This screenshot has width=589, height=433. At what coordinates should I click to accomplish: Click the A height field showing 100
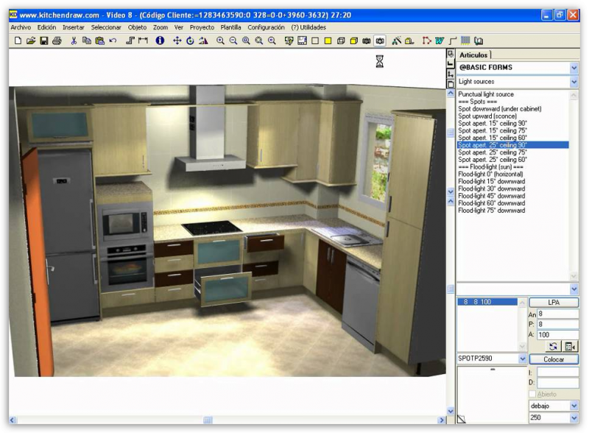(557, 334)
